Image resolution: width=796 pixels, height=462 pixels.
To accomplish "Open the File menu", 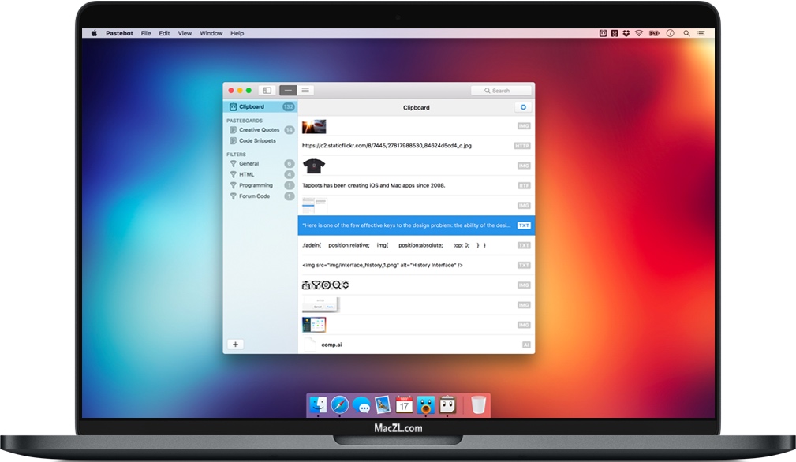I will pos(146,33).
